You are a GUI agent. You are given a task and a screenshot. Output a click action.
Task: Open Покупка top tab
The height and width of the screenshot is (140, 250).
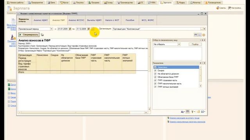point(79,3)
